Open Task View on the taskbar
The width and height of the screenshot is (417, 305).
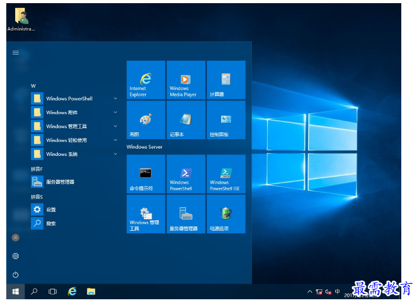[x=53, y=291]
